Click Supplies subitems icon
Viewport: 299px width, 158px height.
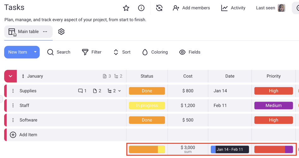109,91
